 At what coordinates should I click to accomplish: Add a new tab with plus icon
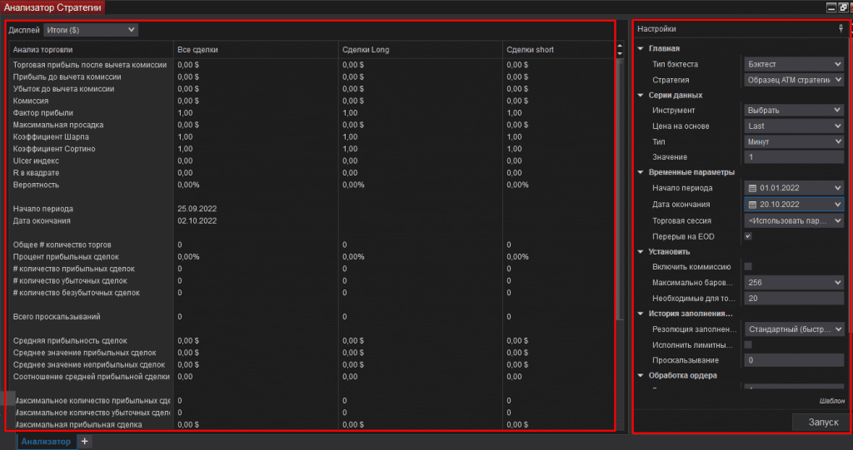[84, 442]
